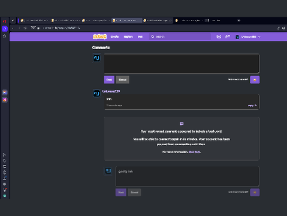Reload the page with the refresh icon
This screenshot has height=216, width=287.
point(25,28)
